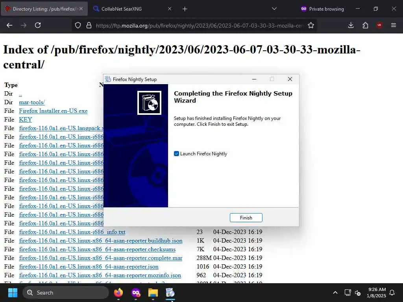Switch to the Directory Listing tab
Screen dimensions: 403x302
(x=44, y=9)
